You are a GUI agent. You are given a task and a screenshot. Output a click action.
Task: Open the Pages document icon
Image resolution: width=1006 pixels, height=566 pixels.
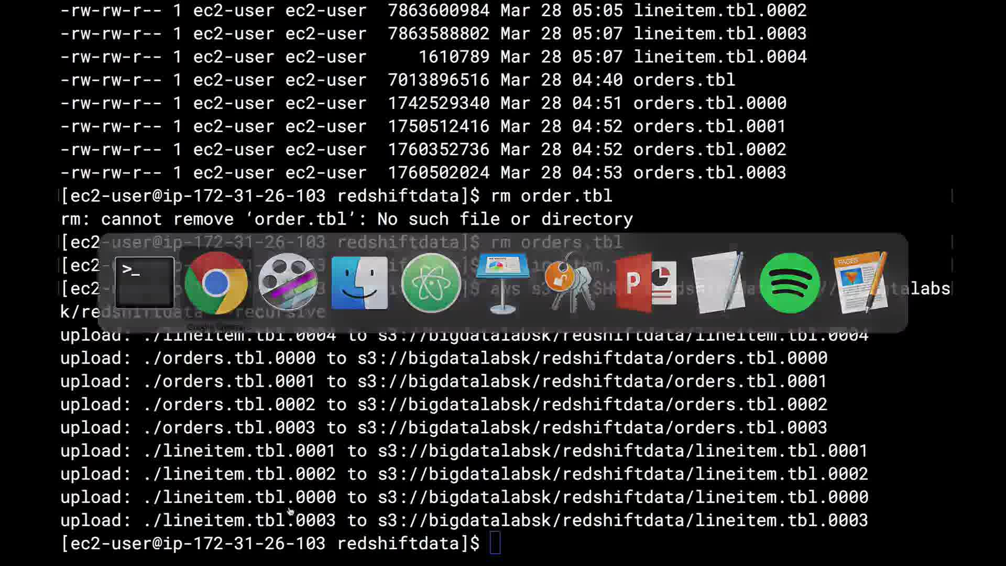[x=860, y=282]
